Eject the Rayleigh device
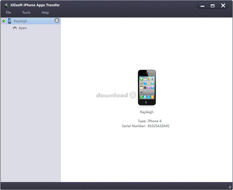 tap(57, 20)
